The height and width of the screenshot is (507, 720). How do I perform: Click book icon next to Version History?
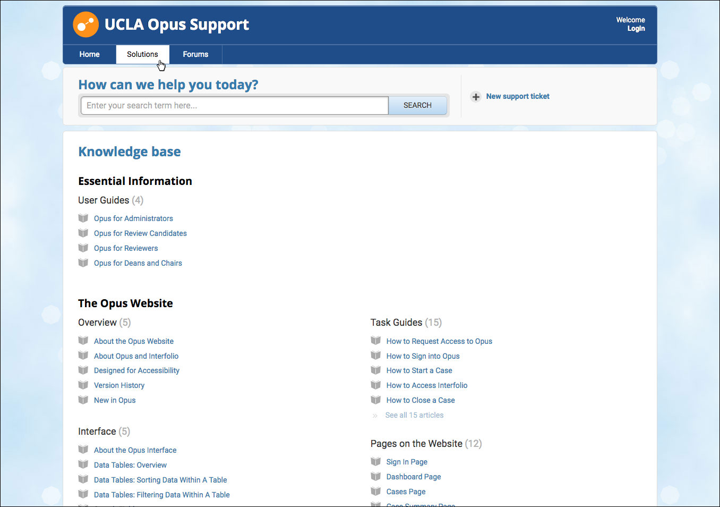[x=83, y=385]
